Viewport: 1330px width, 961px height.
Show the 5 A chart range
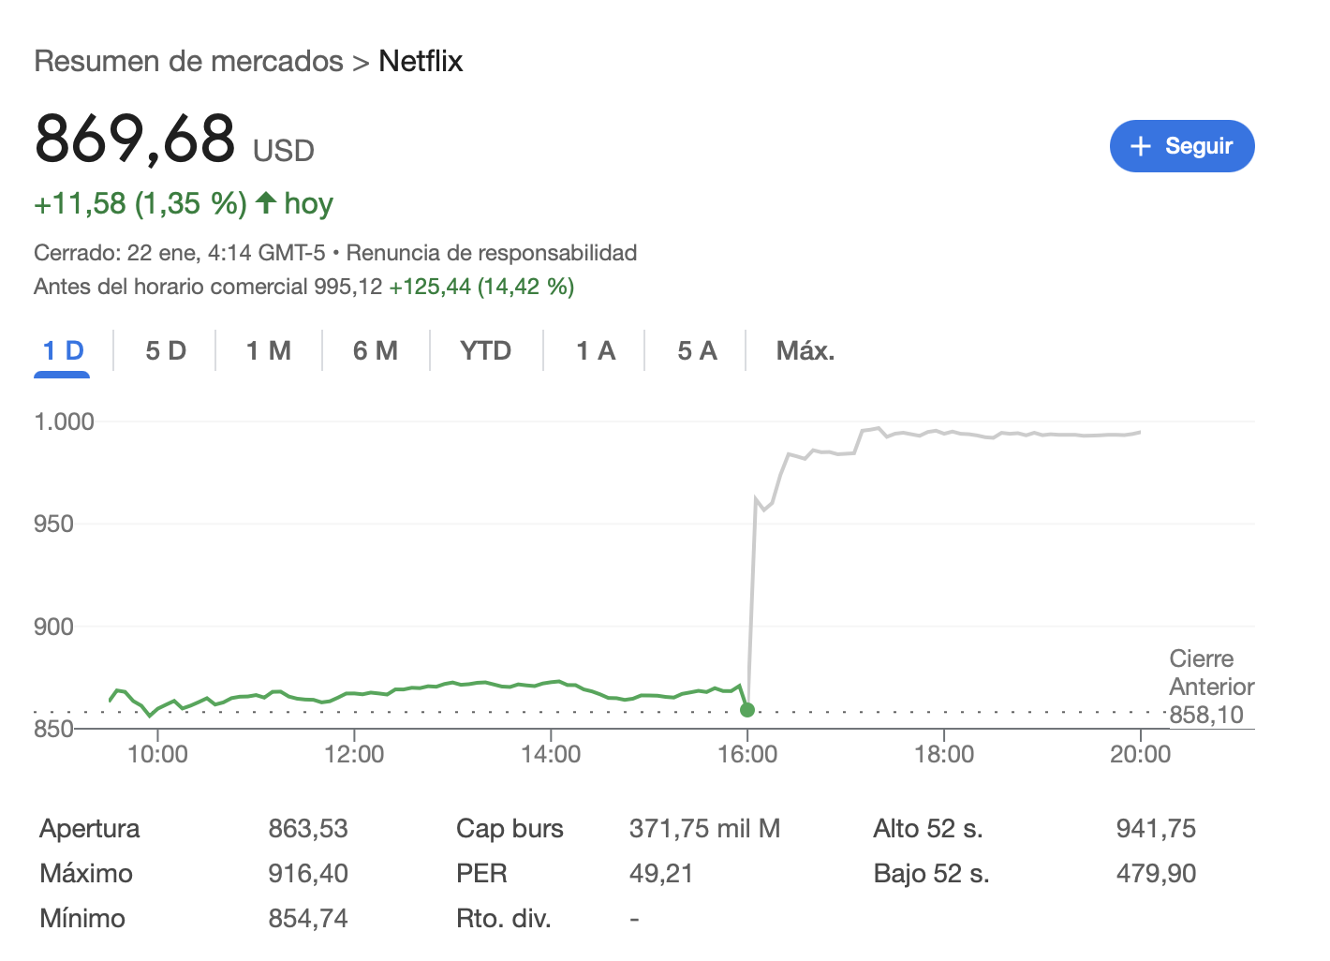[697, 351]
